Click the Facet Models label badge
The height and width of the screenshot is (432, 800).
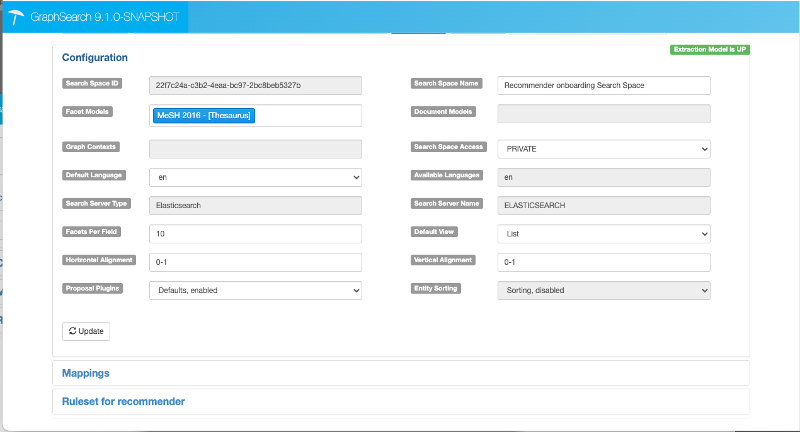[88, 111]
